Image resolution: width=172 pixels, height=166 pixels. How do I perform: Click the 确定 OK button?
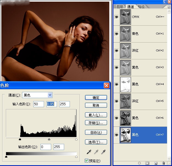coord(96,98)
